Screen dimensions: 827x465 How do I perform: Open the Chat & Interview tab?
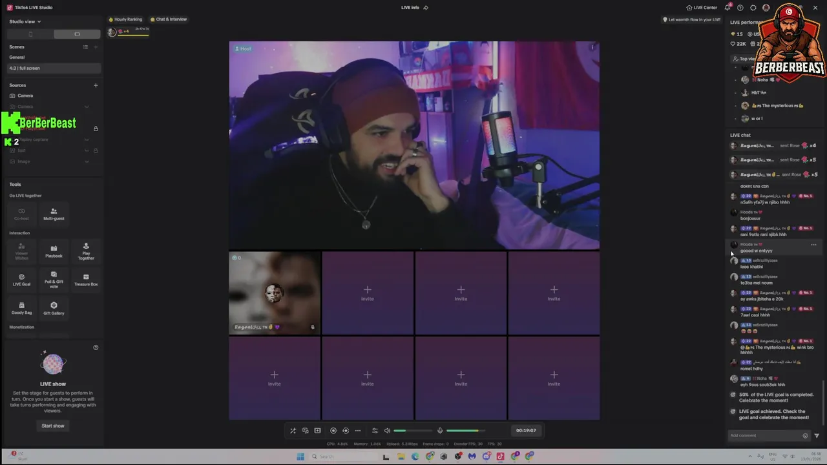(x=168, y=19)
